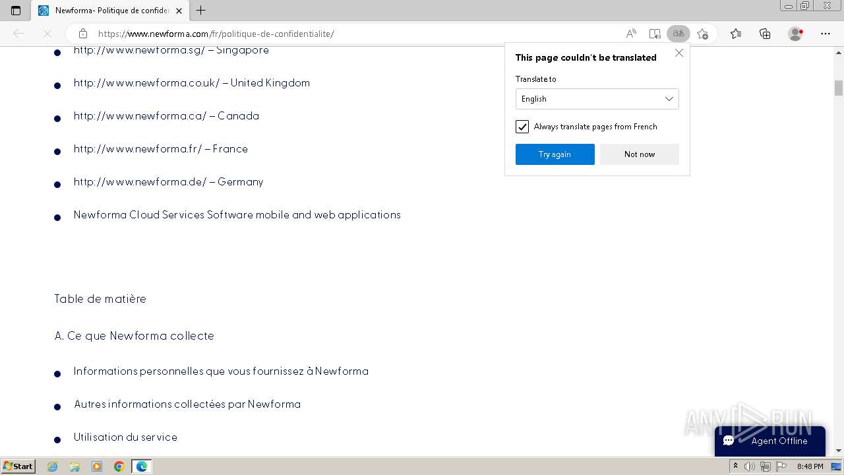The width and height of the screenshot is (844, 475).
Task: Launch Internet Explorer from taskbar
Action: [53, 466]
